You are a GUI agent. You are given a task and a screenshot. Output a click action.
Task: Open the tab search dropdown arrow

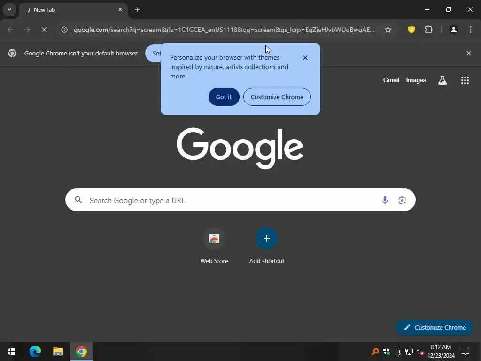pos(9,9)
